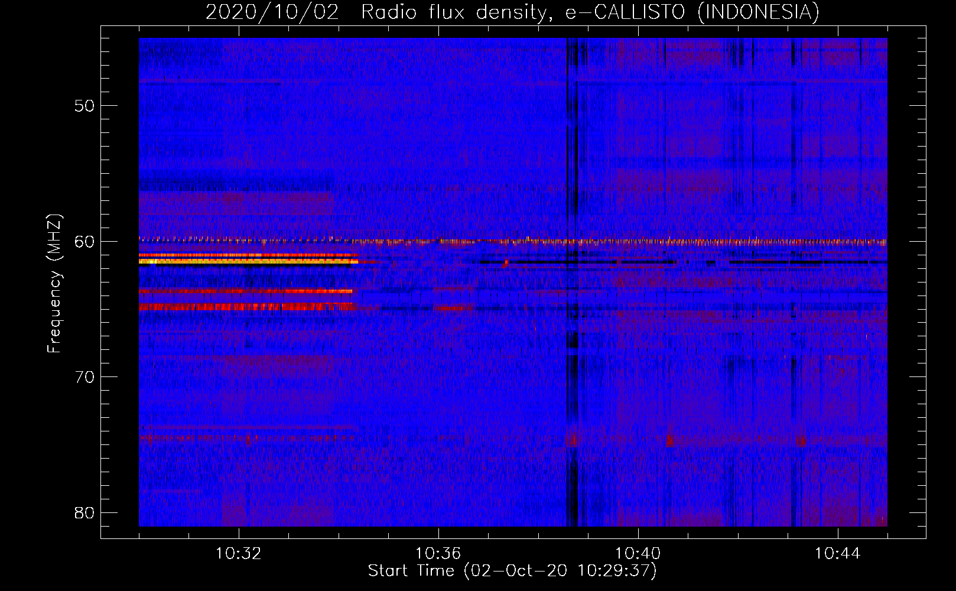Click the date "2020/10/02" in the title
This screenshot has height=591, width=956.
272,12
